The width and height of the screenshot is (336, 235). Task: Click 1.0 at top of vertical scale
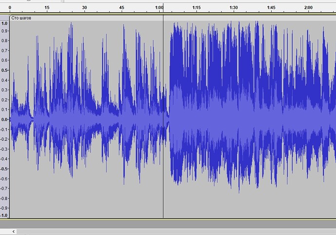click(x=4, y=23)
